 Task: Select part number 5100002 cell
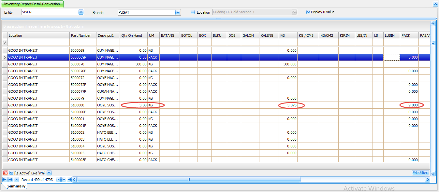point(83,132)
